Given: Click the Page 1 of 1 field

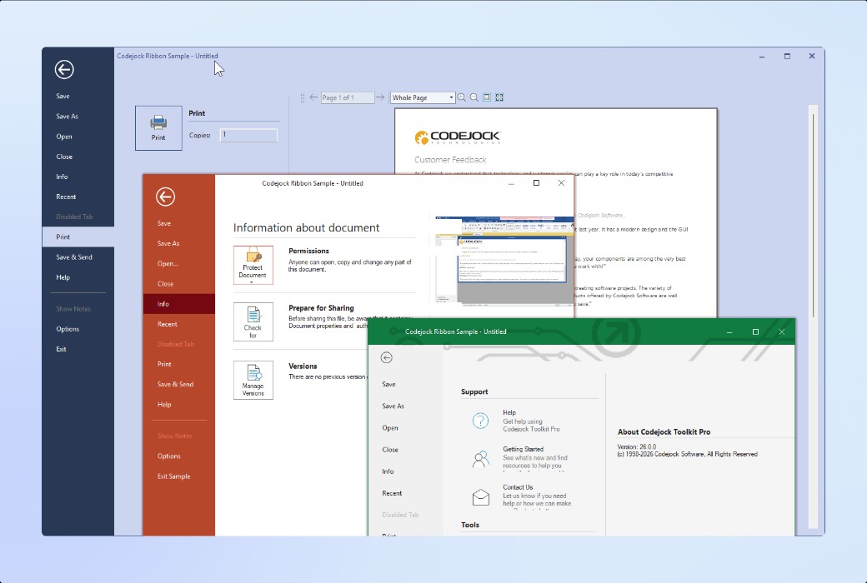Looking at the screenshot, I should [348, 97].
